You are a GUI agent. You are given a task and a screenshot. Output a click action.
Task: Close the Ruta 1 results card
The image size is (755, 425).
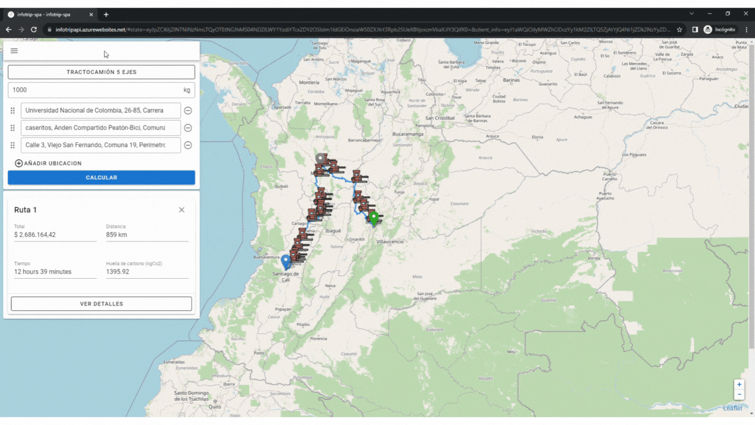pyautogui.click(x=182, y=210)
